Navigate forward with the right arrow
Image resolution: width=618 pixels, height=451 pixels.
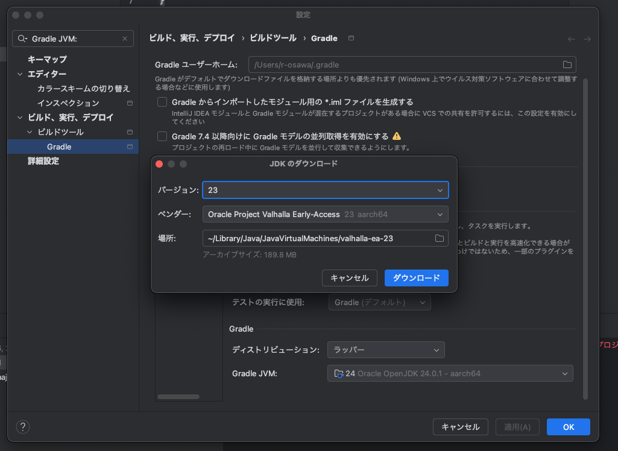(587, 39)
